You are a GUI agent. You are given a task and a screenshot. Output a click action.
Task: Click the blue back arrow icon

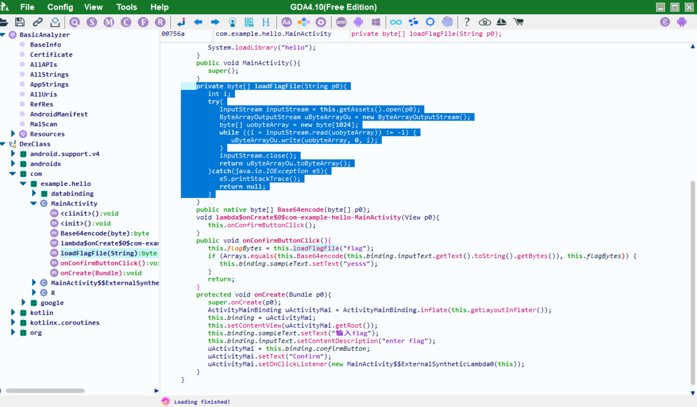(x=198, y=22)
